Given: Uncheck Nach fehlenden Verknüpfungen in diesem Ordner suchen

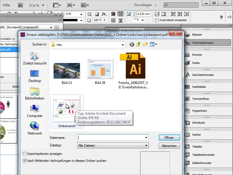Looking at the screenshot, I should coord(24,161).
